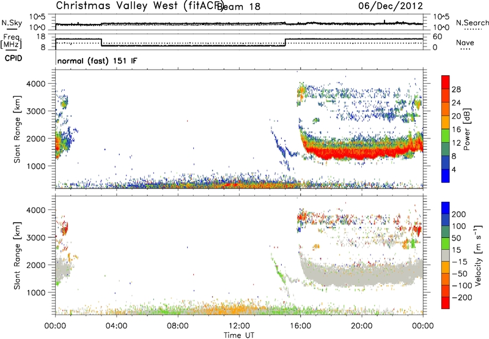Select the text normal (fast) 151 IF
This screenshot has height=339, width=489.
[x=97, y=61]
